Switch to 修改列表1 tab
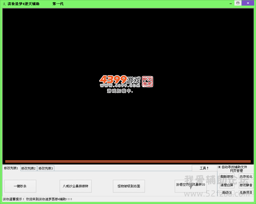The width and height of the screenshot is (256, 204). 11,168
